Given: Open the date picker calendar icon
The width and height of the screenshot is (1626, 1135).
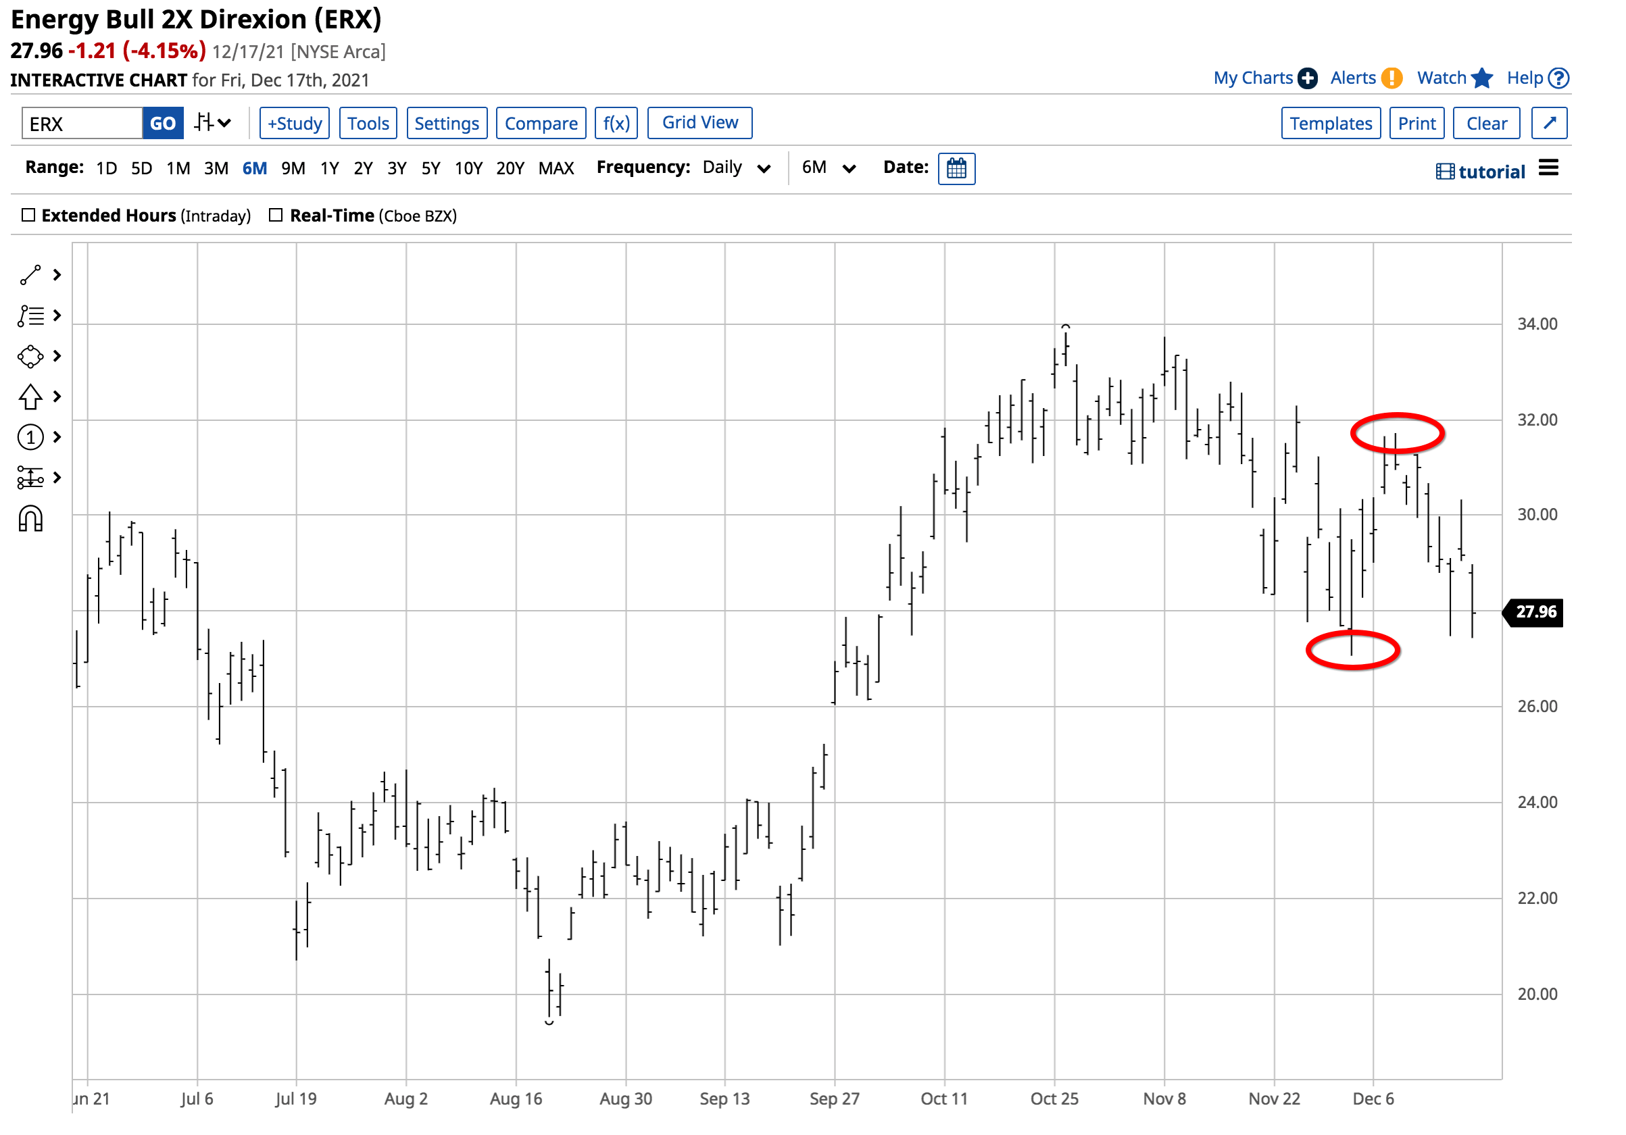Looking at the screenshot, I should [956, 168].
